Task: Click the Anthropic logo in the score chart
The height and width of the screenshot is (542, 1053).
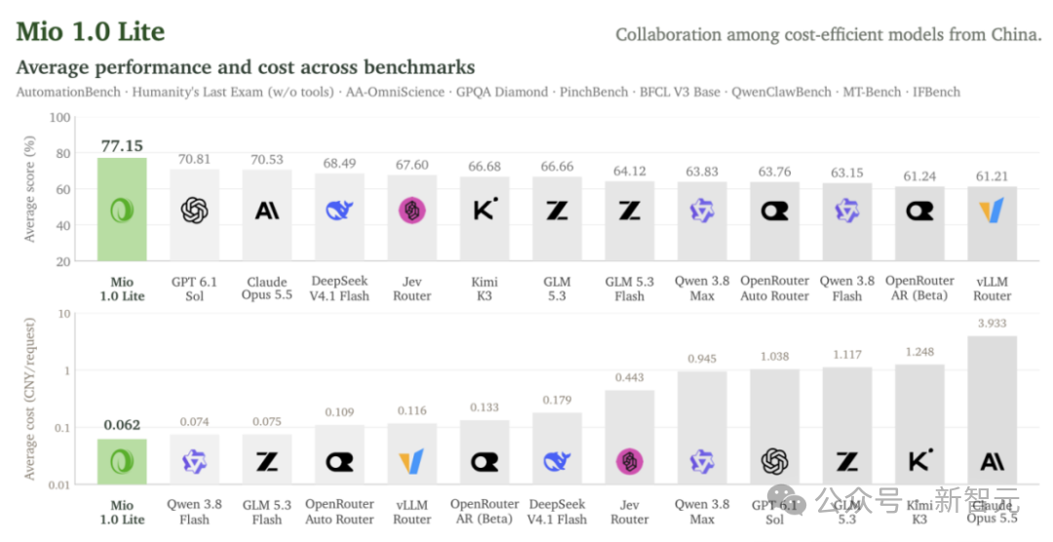Action: tap(266, 211)
